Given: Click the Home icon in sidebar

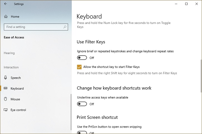Looking at the screenshot, I should pos(6,17).
